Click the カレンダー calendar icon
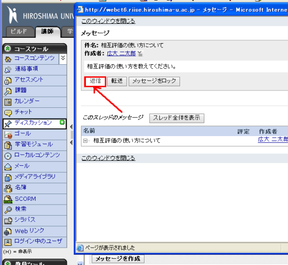 click(8, 102)
